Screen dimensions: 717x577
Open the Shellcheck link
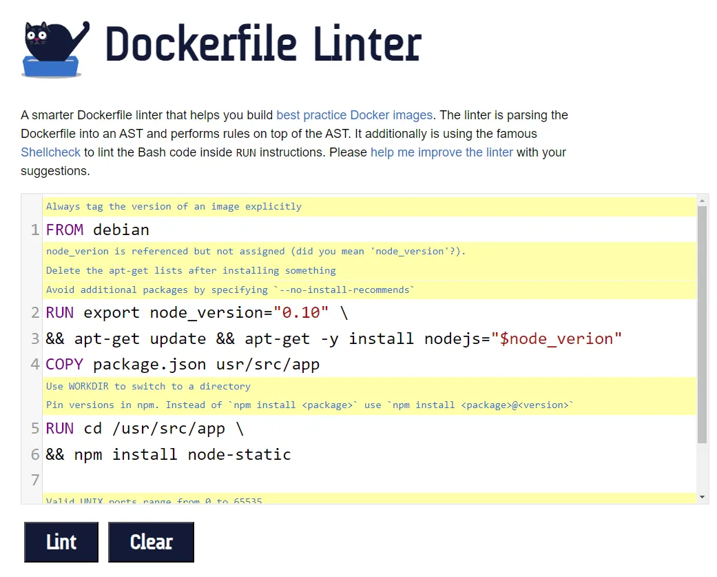pyautogui.click(x=50, y=152)
